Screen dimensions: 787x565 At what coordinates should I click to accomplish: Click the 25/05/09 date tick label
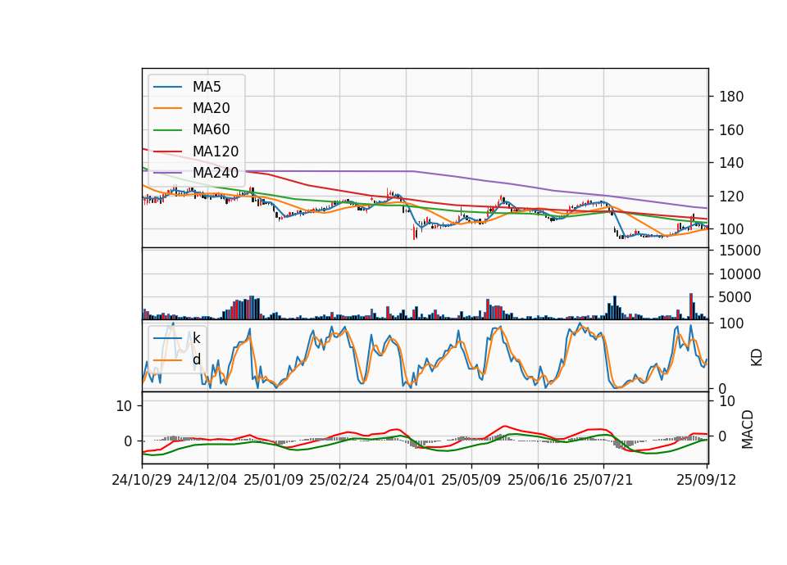(471, 481)
